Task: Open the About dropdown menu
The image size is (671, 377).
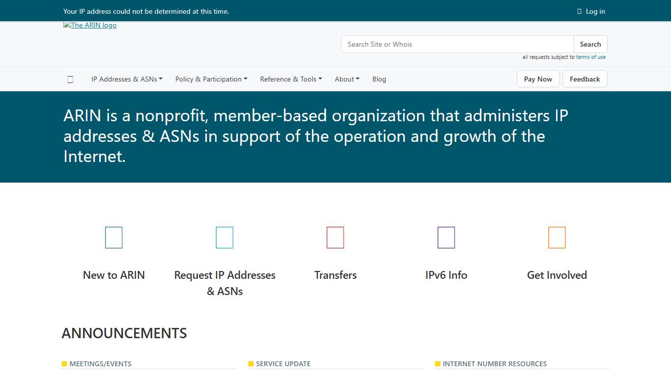Action: coord(347,79)
